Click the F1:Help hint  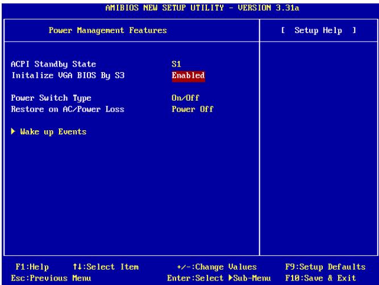point(32,267)
